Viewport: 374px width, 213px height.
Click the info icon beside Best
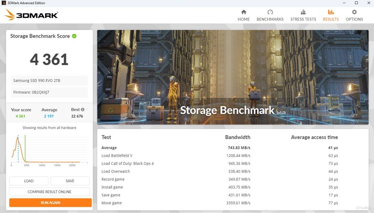pyautogui.click(x=83, y=110)
